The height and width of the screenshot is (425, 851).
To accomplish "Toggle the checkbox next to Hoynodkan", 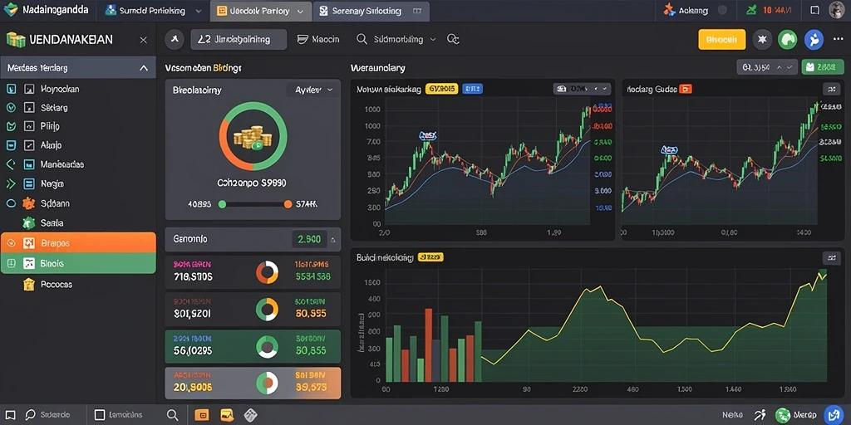I will coord(29,89).
